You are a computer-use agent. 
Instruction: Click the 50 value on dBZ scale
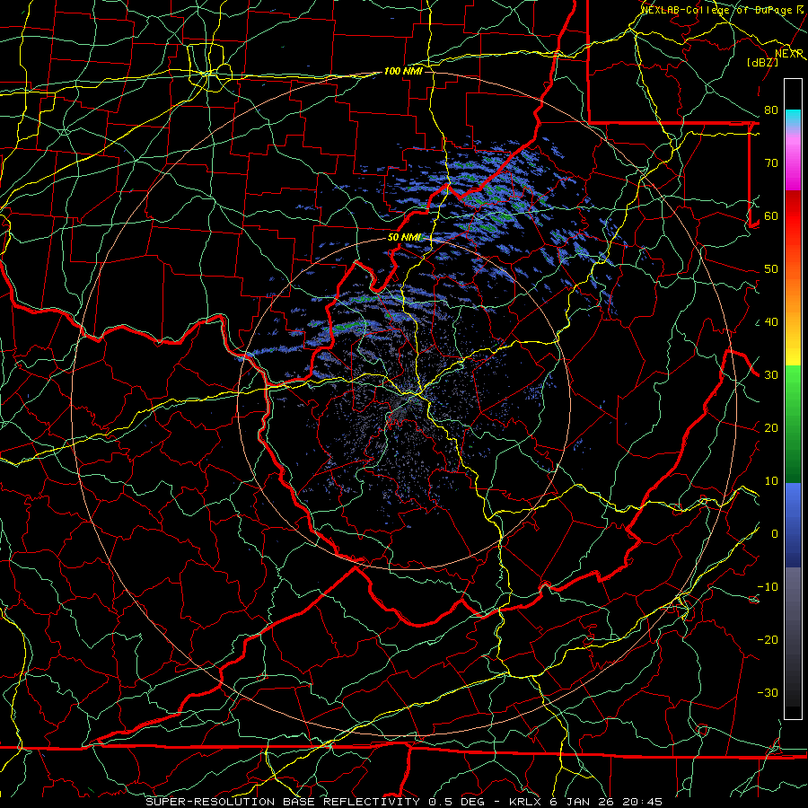point(771,269)
